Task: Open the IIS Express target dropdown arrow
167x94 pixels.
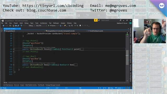Action: (56, 26)
